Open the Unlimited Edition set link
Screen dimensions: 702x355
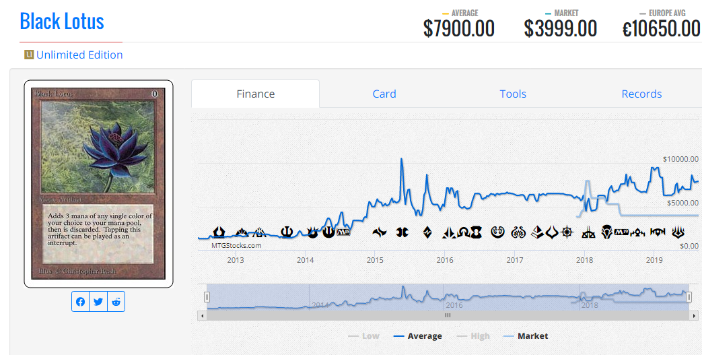coord(79,55)
